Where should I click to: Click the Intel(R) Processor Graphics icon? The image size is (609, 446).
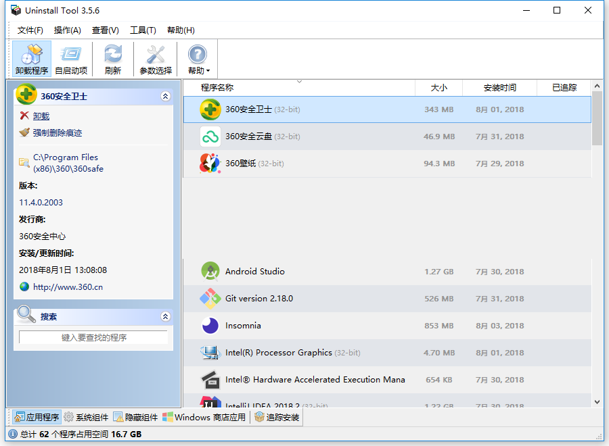click(x=210, y=352)
